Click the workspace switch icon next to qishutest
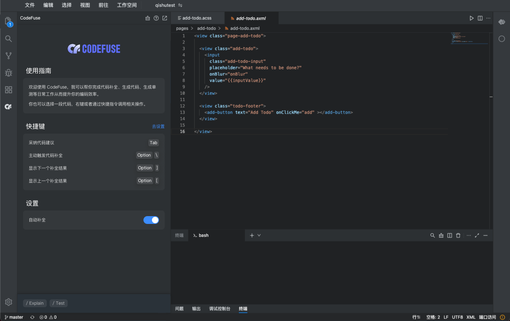The width and height of the screenshot is (510, 321). click(180, 5)
